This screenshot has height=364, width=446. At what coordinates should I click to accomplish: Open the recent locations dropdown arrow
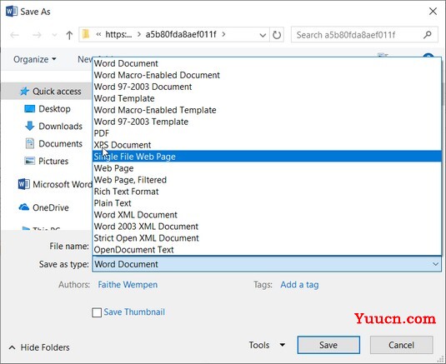tap(54, 35)
